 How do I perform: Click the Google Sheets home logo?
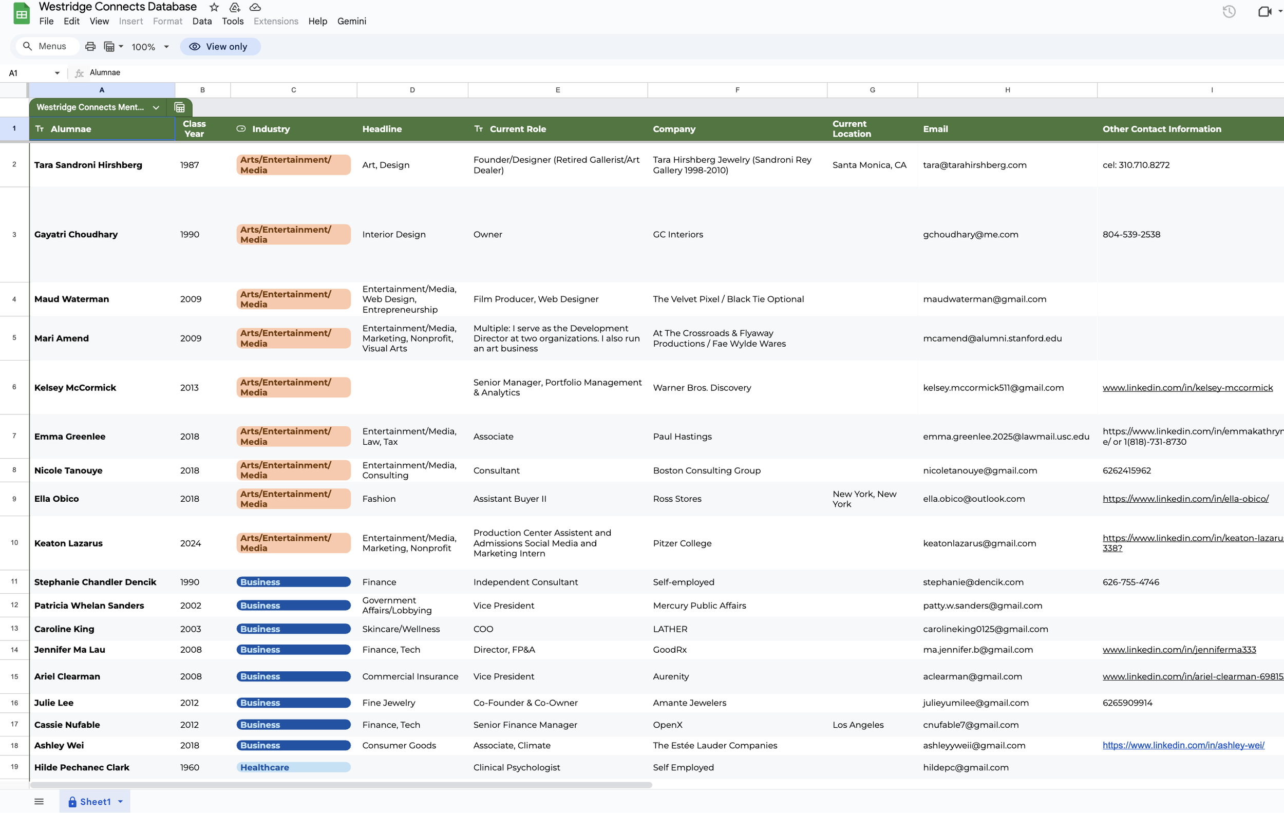pos(22,14)
